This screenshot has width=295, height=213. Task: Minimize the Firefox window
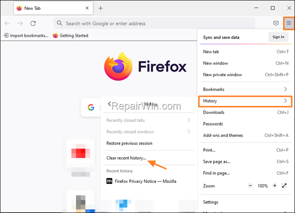(x=256, y=8)
